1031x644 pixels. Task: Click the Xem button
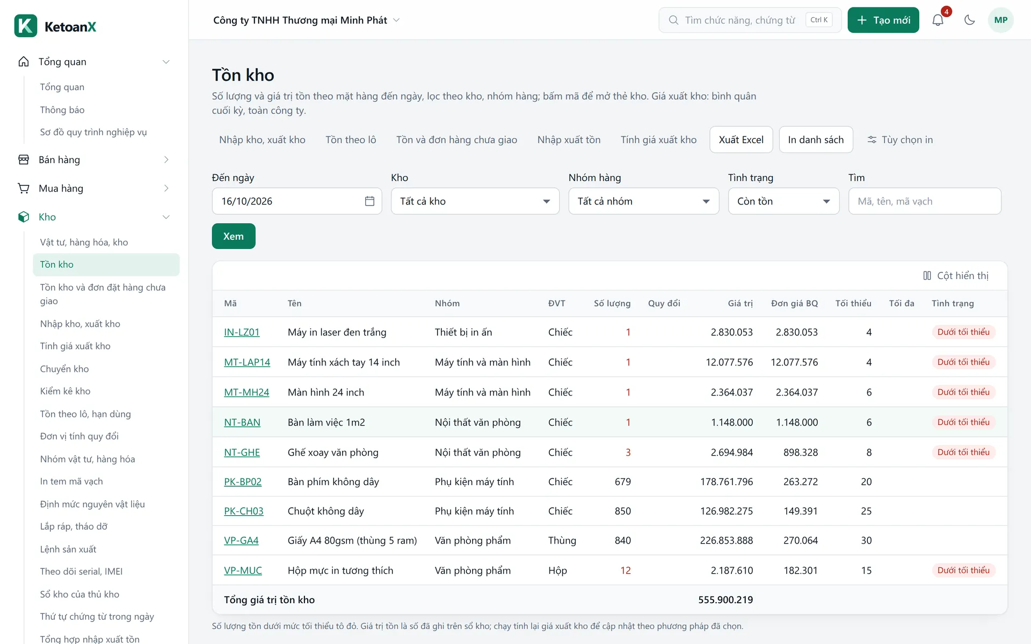click(234, 236)
